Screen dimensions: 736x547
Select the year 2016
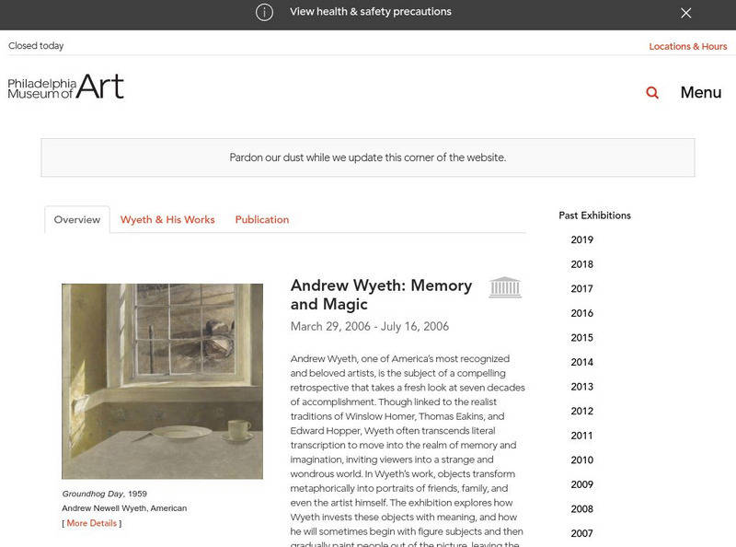pos(580,312)
